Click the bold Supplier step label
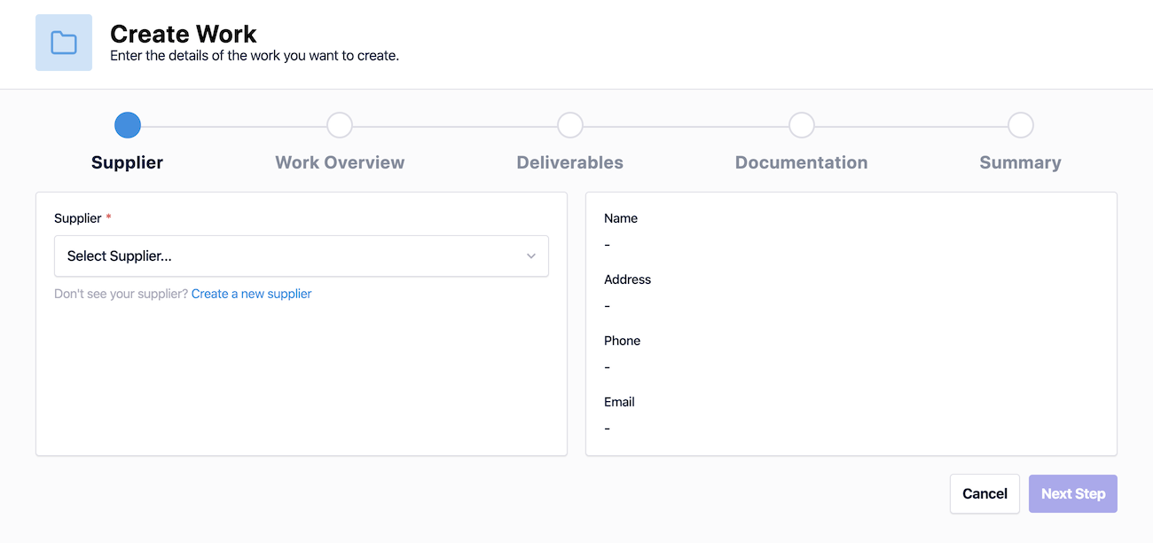The height and width of the screenshot is (543, 1153). click(x=128, y=162)
